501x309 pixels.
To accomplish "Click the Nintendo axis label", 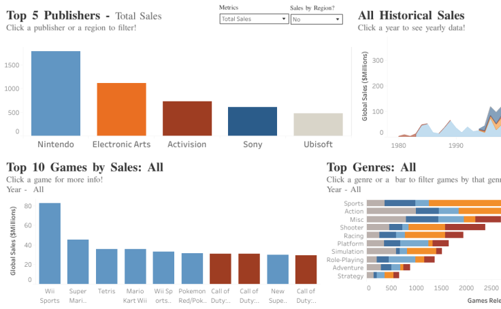I will coord(56,144).
